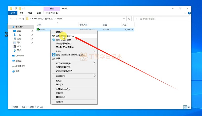
Task: Click the Skype icon in context menu
Action: tap(54, 40)
